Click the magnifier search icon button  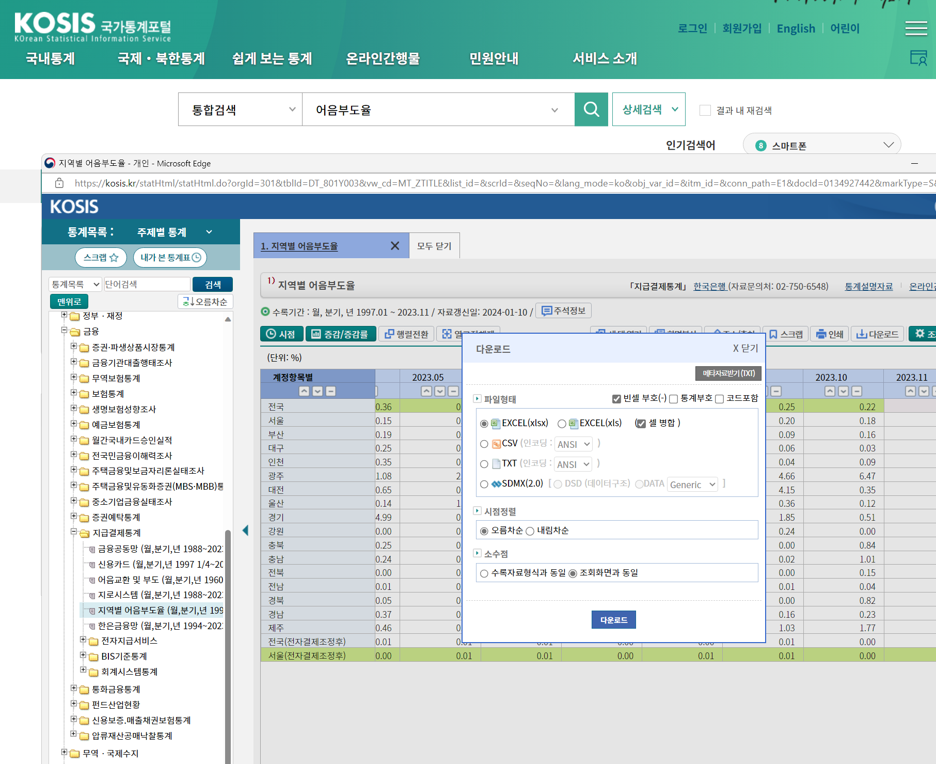(591, 110)
